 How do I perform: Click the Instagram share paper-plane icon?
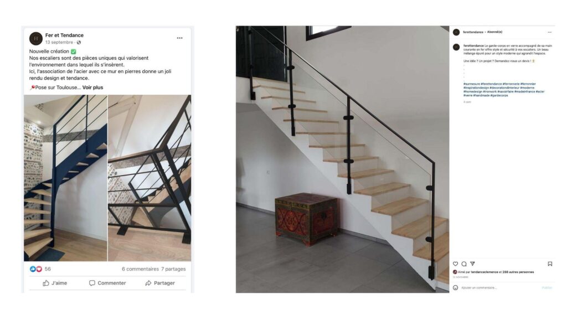tap(472, 264)
